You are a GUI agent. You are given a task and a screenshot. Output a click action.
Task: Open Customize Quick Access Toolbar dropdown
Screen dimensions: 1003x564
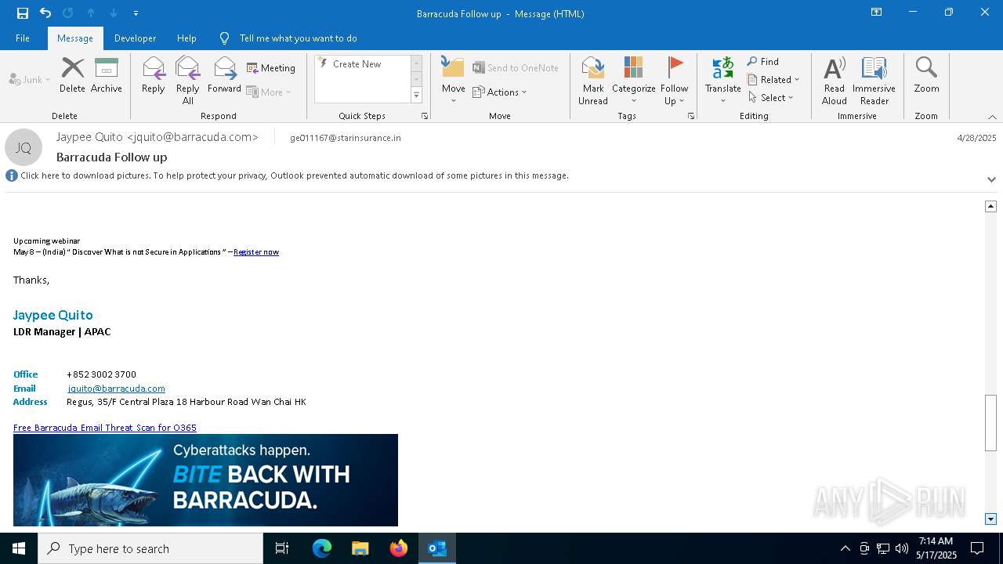click(x=136, y=13)
